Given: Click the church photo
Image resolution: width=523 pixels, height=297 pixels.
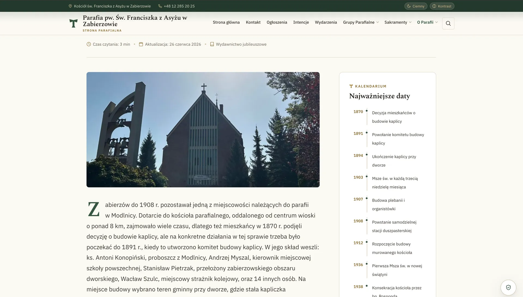Looking at the screenshot, I should pos(203,130).
